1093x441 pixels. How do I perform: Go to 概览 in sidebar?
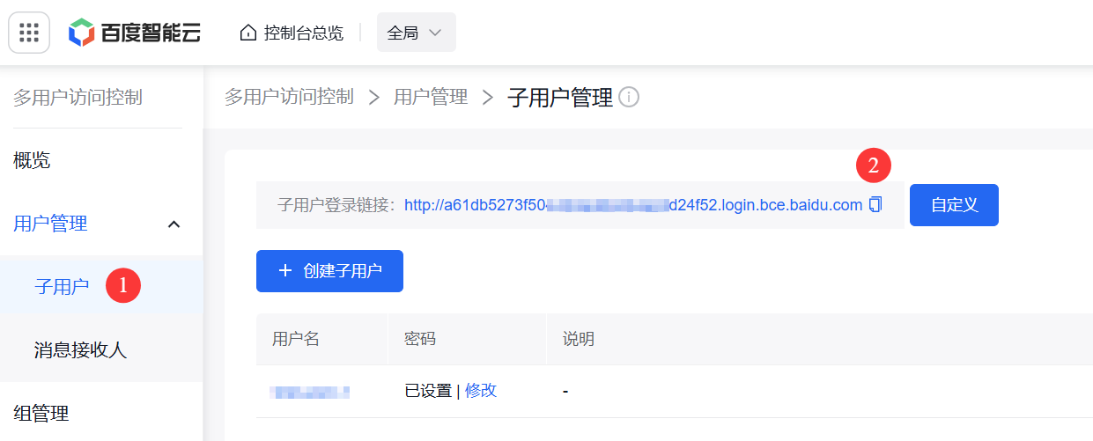[x=32, y=160]
